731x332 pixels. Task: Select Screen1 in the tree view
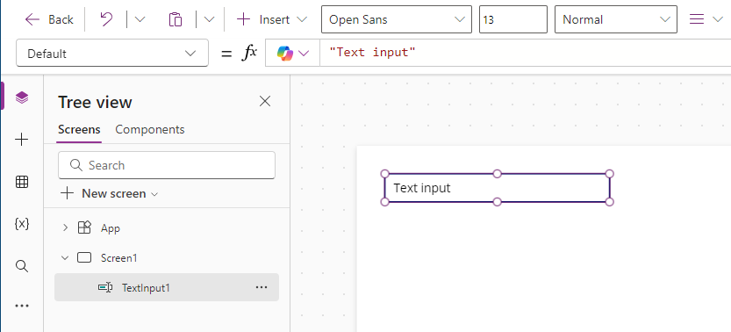pos(118,258)
